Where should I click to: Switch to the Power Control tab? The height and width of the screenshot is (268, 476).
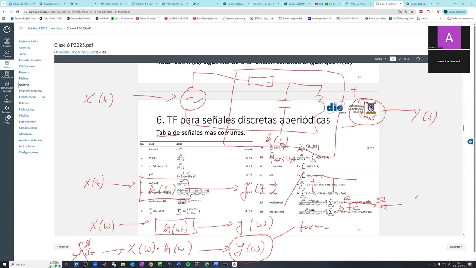point(267,4)
